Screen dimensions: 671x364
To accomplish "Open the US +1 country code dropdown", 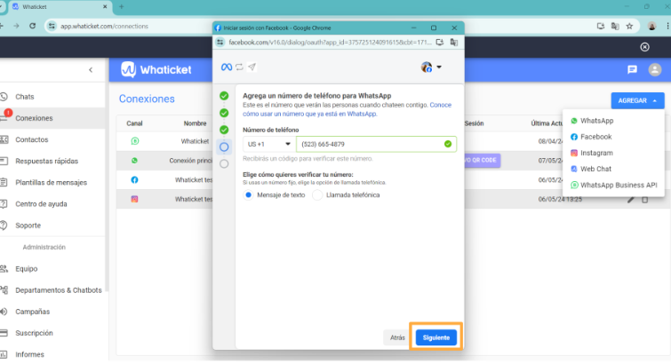I will tap(269, 144).
